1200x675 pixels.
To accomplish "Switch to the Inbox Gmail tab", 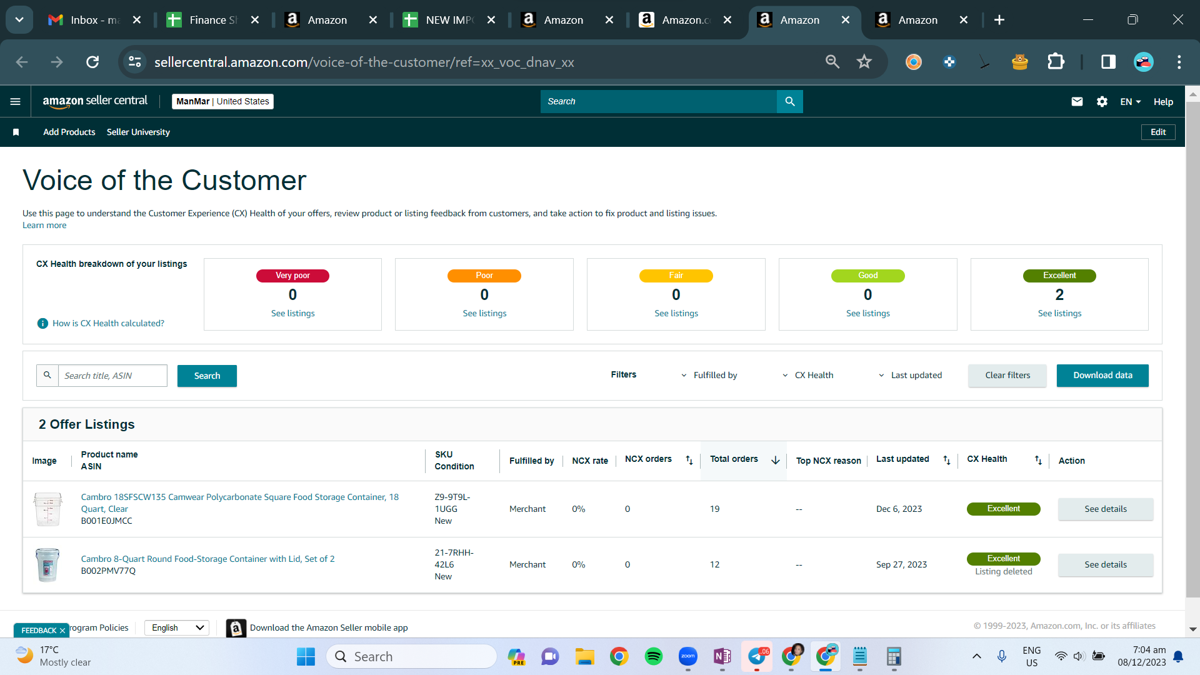I will click(x=95, y=20).
